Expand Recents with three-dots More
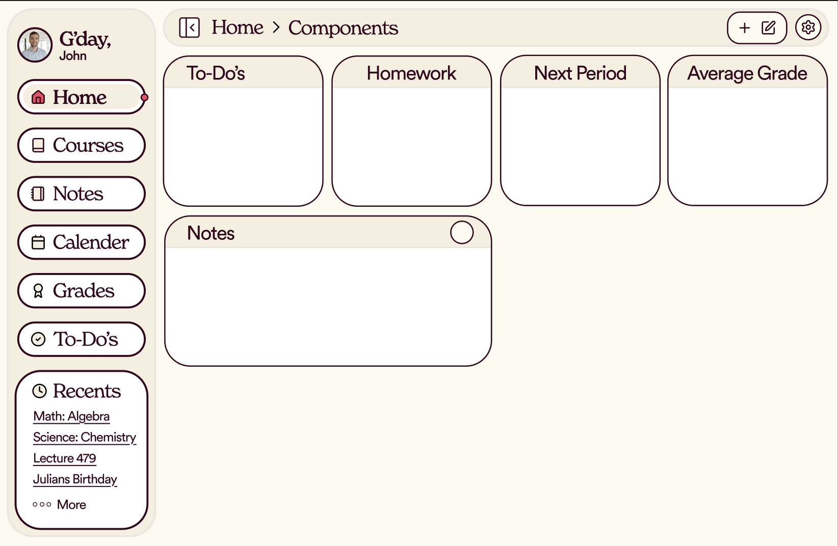This screenshot has width=838, height=546. point(59,505)
